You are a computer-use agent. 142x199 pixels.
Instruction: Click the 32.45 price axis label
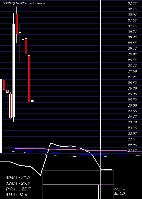click(x=132, y=9)
